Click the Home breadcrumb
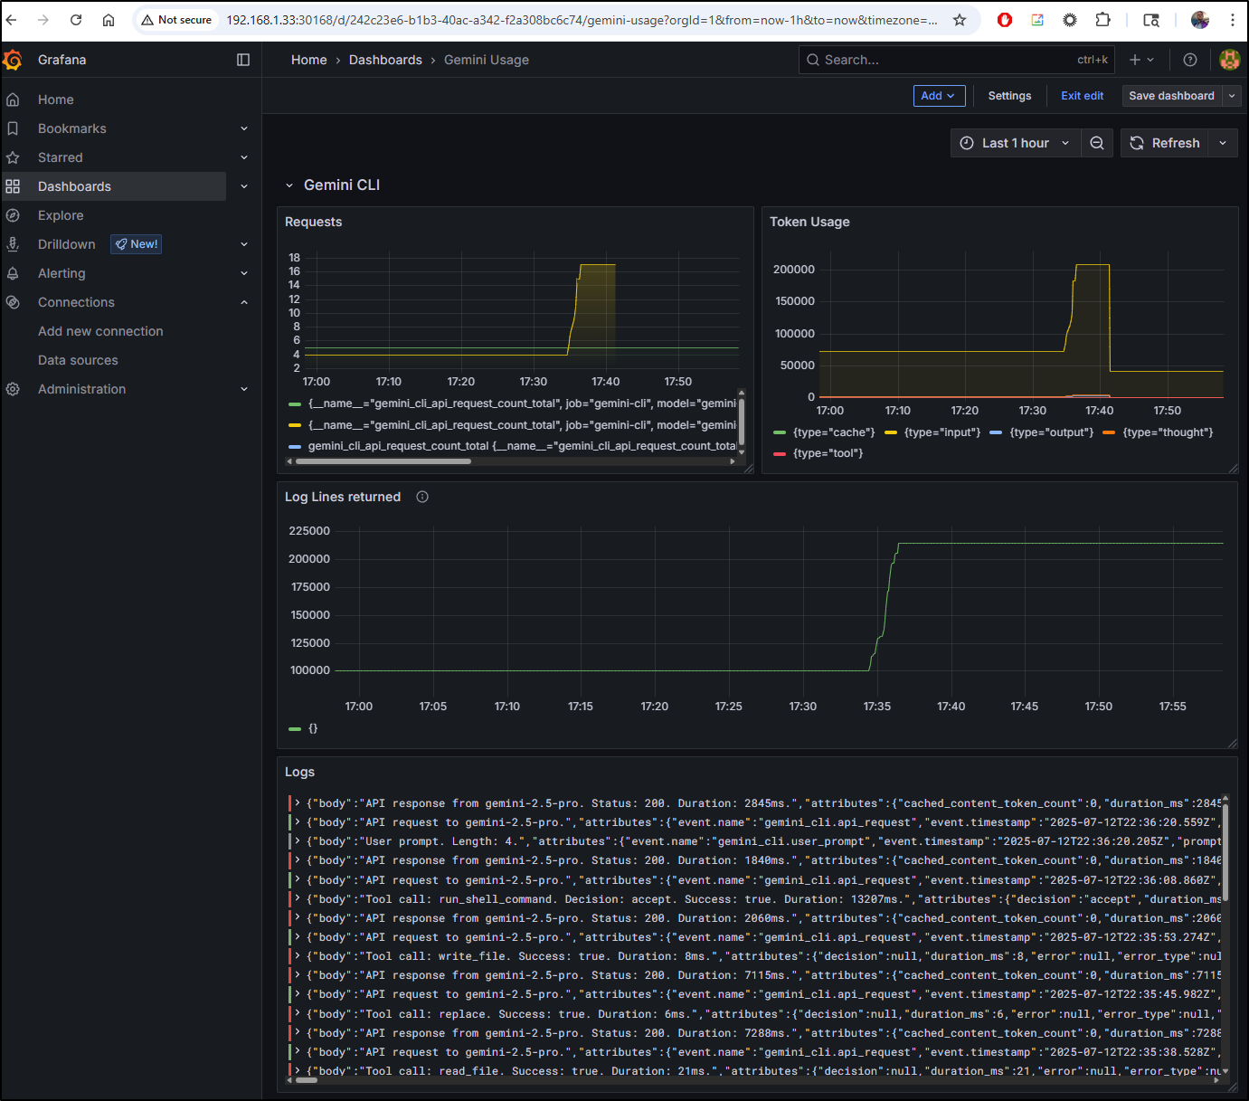 point(309,60)
